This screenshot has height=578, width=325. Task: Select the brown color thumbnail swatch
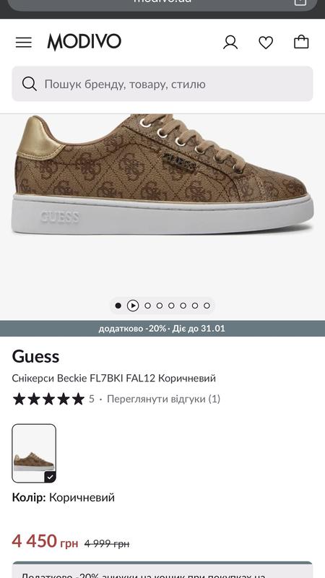(x=34, y=454)
